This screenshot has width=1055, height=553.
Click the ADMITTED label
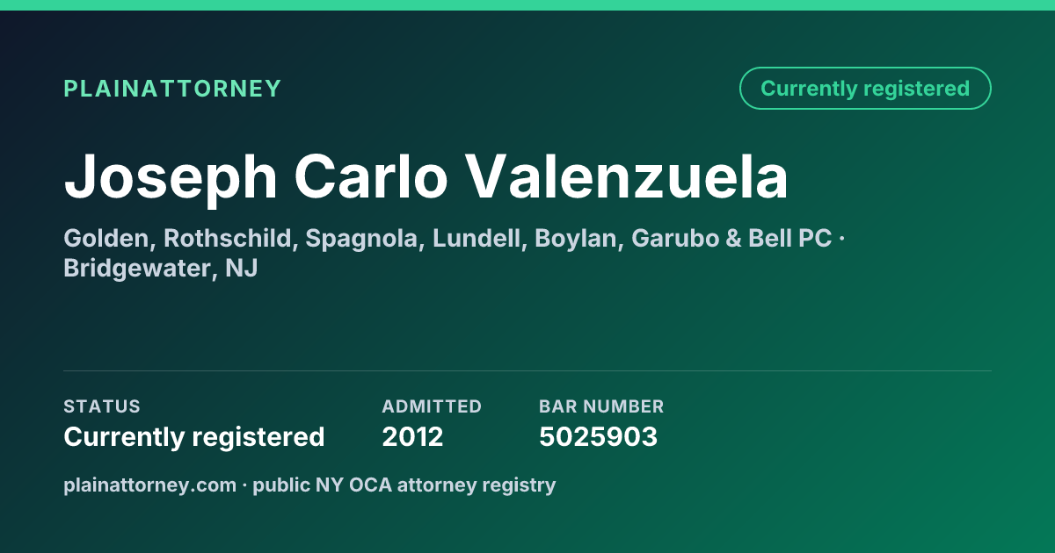(432, 406)
